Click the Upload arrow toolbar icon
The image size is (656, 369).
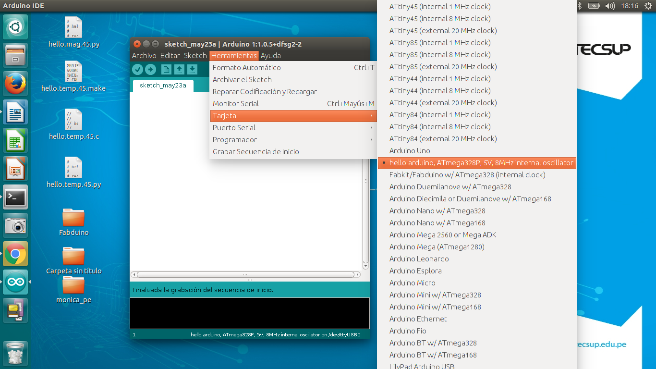[x=151, y=70]
